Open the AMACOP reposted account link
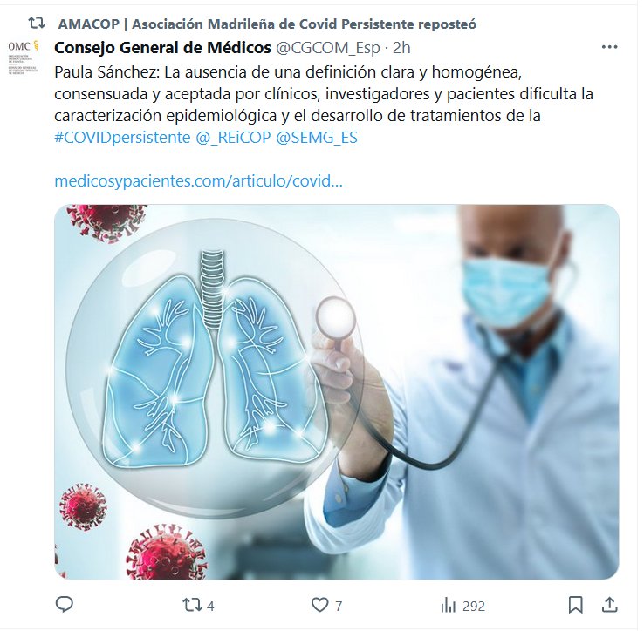644x631 pixels. pyautogui.click(x=267, y=24)
